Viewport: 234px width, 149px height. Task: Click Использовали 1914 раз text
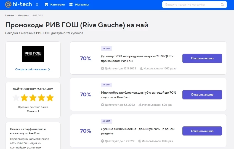click(157, 141)
